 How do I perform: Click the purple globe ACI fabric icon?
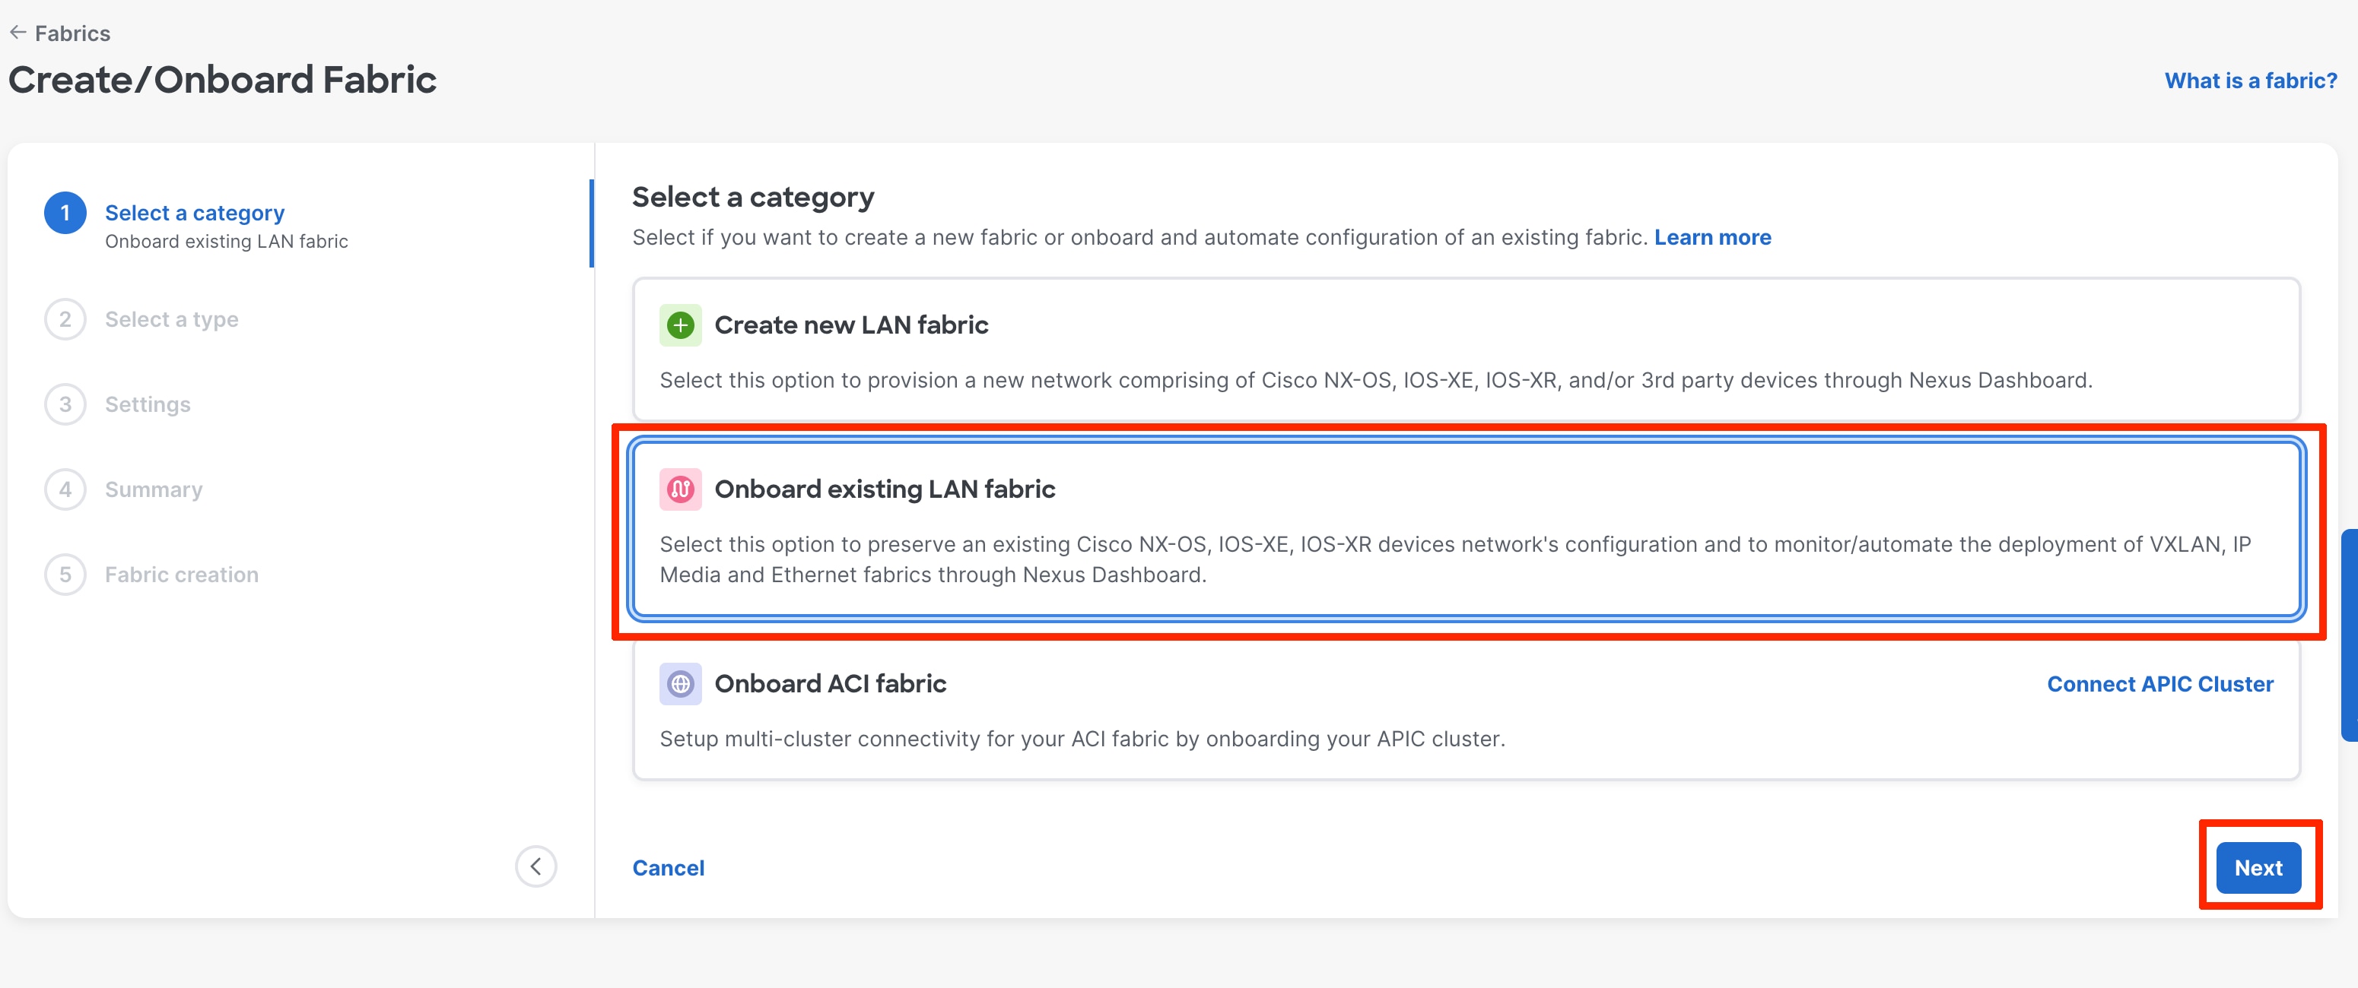(680, 683)
